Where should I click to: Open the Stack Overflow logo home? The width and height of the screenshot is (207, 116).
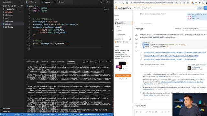coord(123,8)
